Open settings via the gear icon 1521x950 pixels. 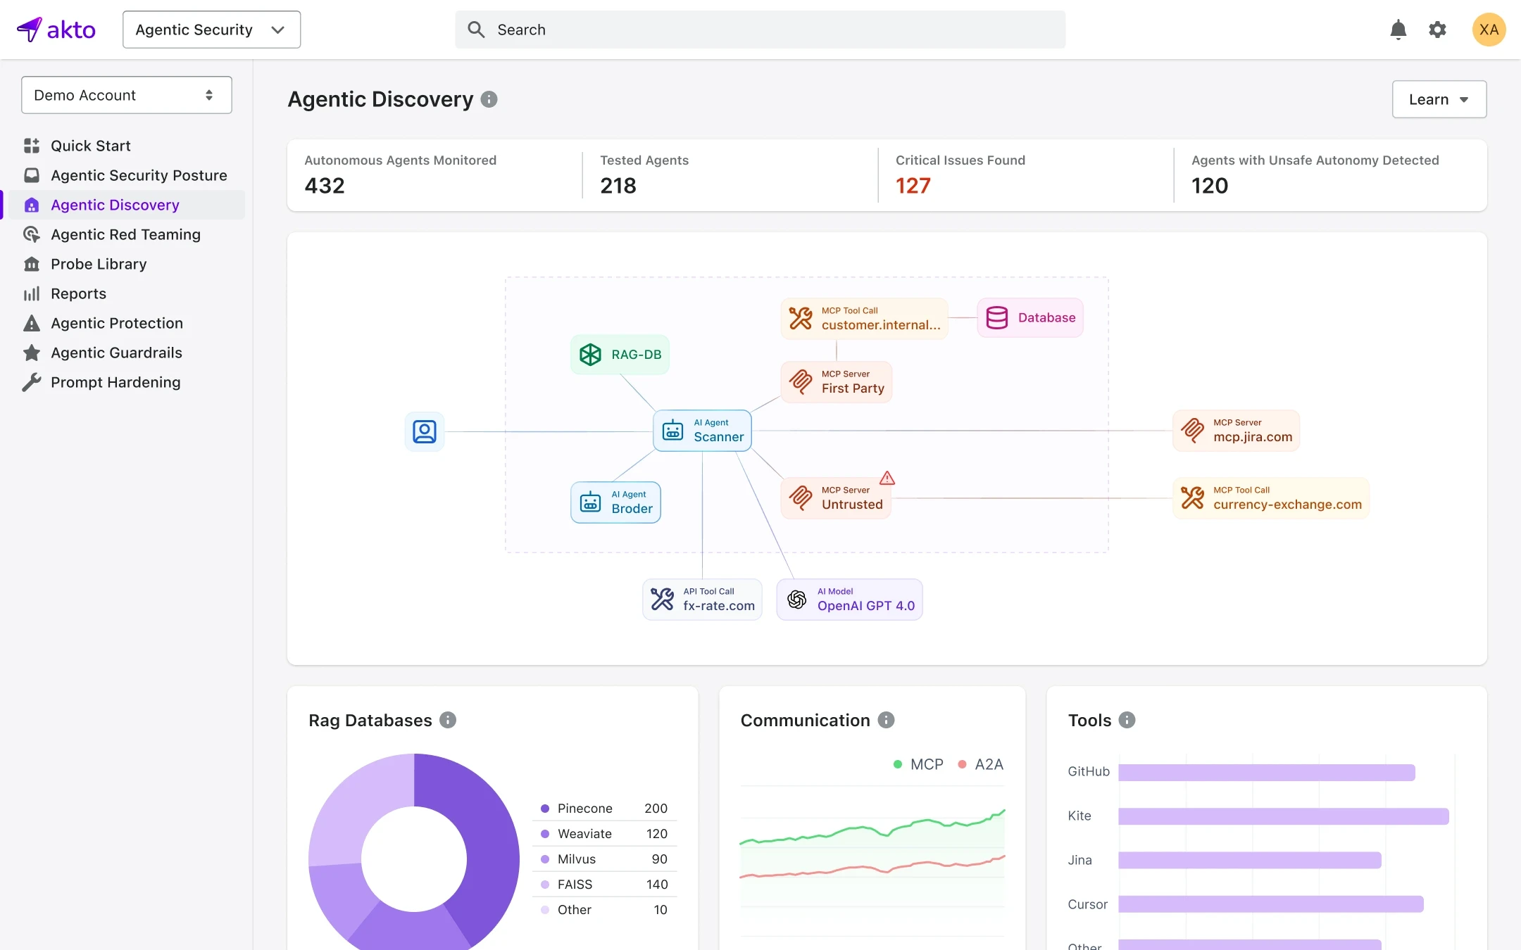pos(1437,30)
